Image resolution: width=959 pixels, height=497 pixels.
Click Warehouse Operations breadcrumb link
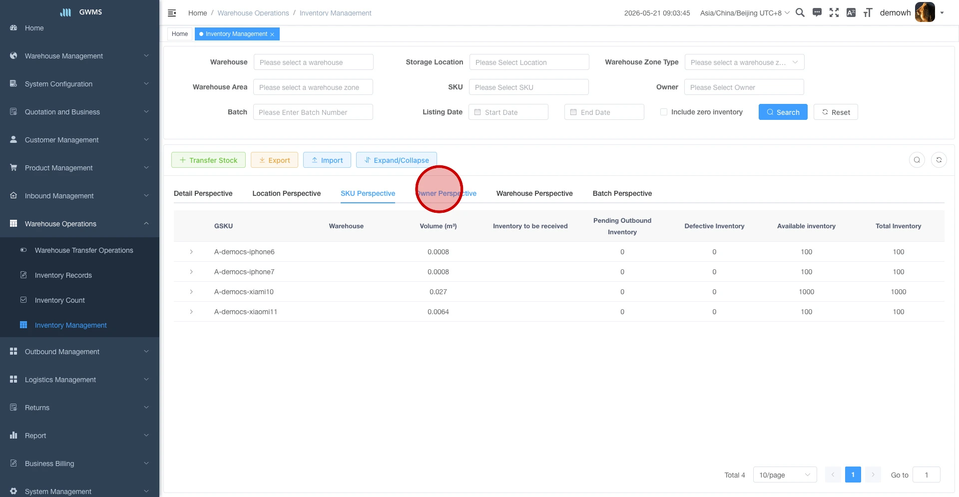[253, 13]
